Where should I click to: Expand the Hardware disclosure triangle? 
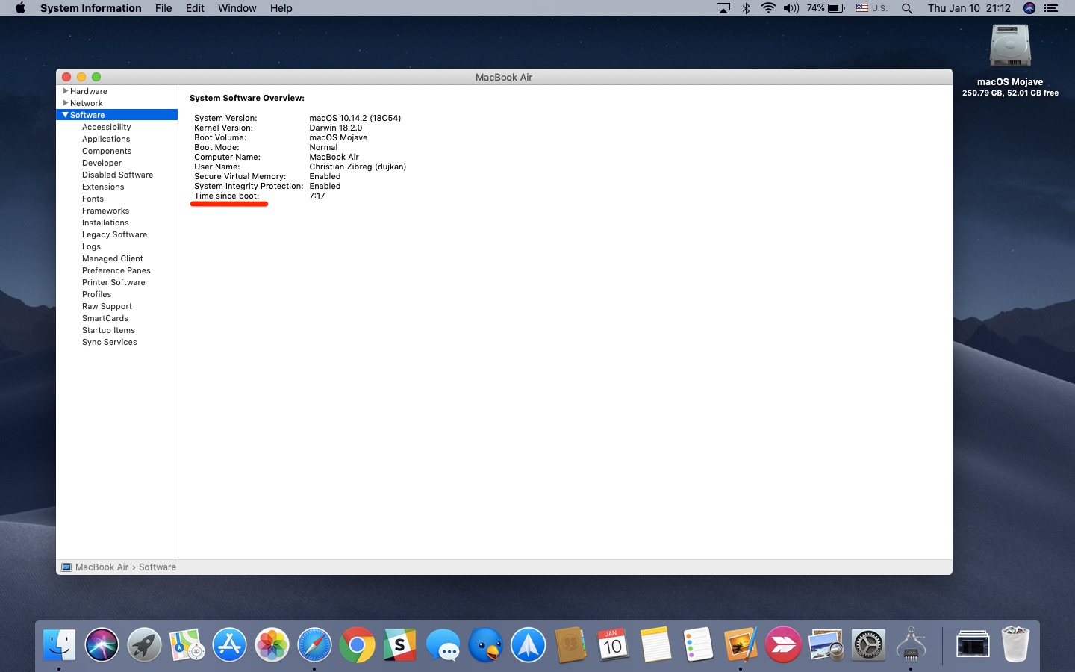66,91
